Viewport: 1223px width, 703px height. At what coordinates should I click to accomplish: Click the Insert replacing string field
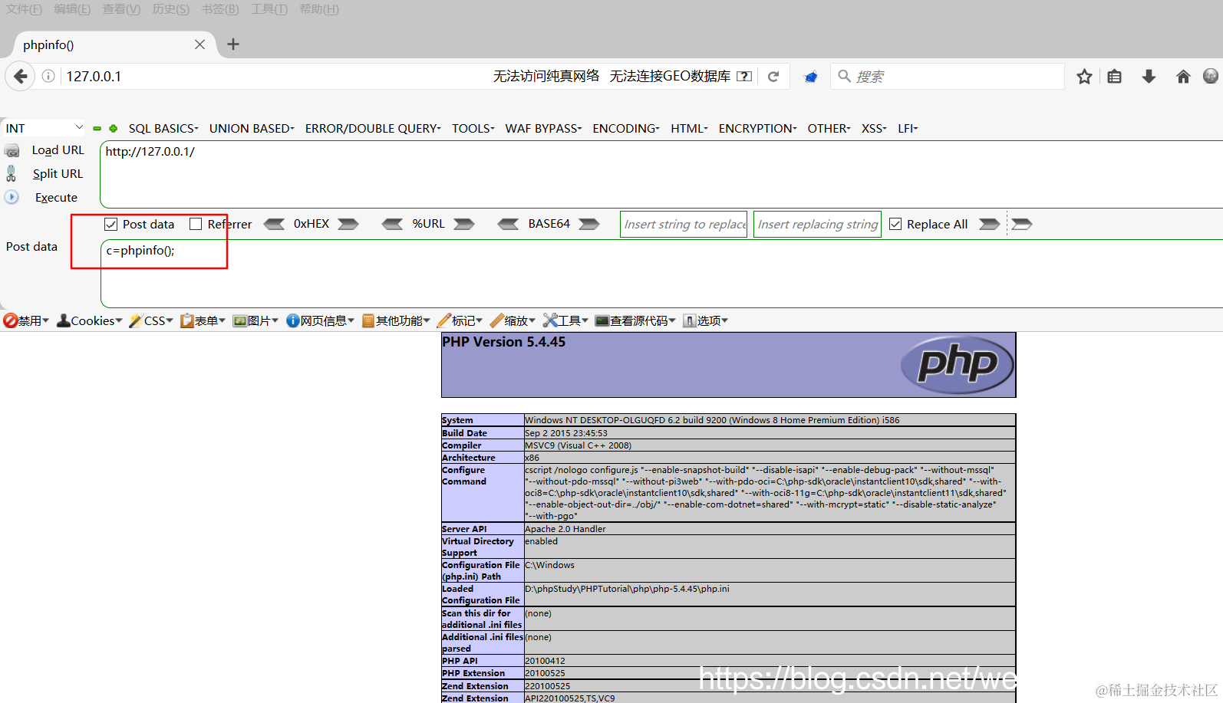(x=817, y=224)
